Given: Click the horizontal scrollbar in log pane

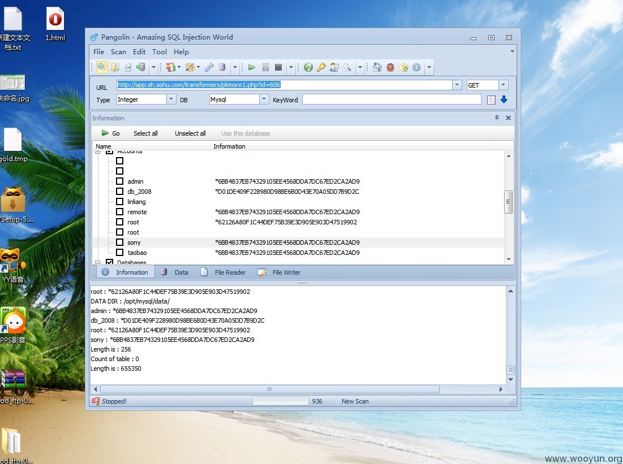Looking at the screenshot, I should click(x=270, y=389).
